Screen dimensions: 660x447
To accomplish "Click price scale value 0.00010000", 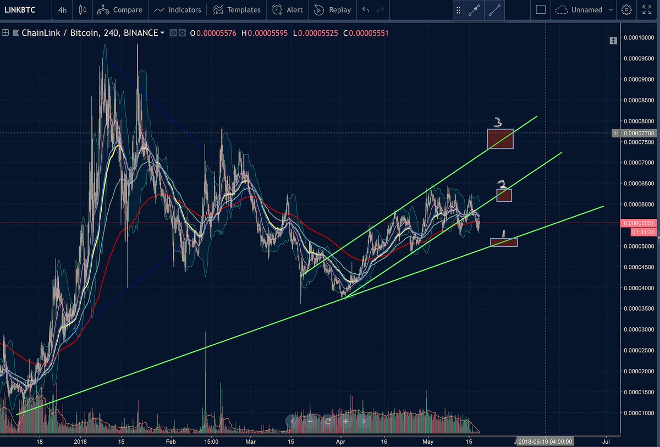I will (x=638, y=37).
